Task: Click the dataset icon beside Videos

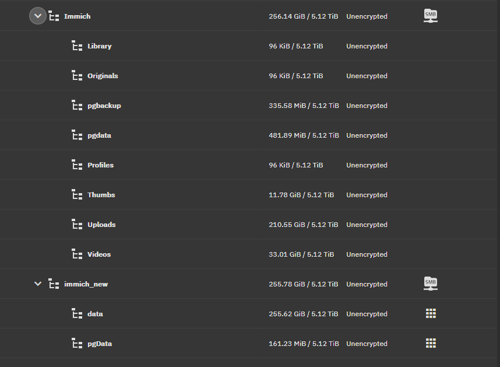Action: tap(77, 254)
